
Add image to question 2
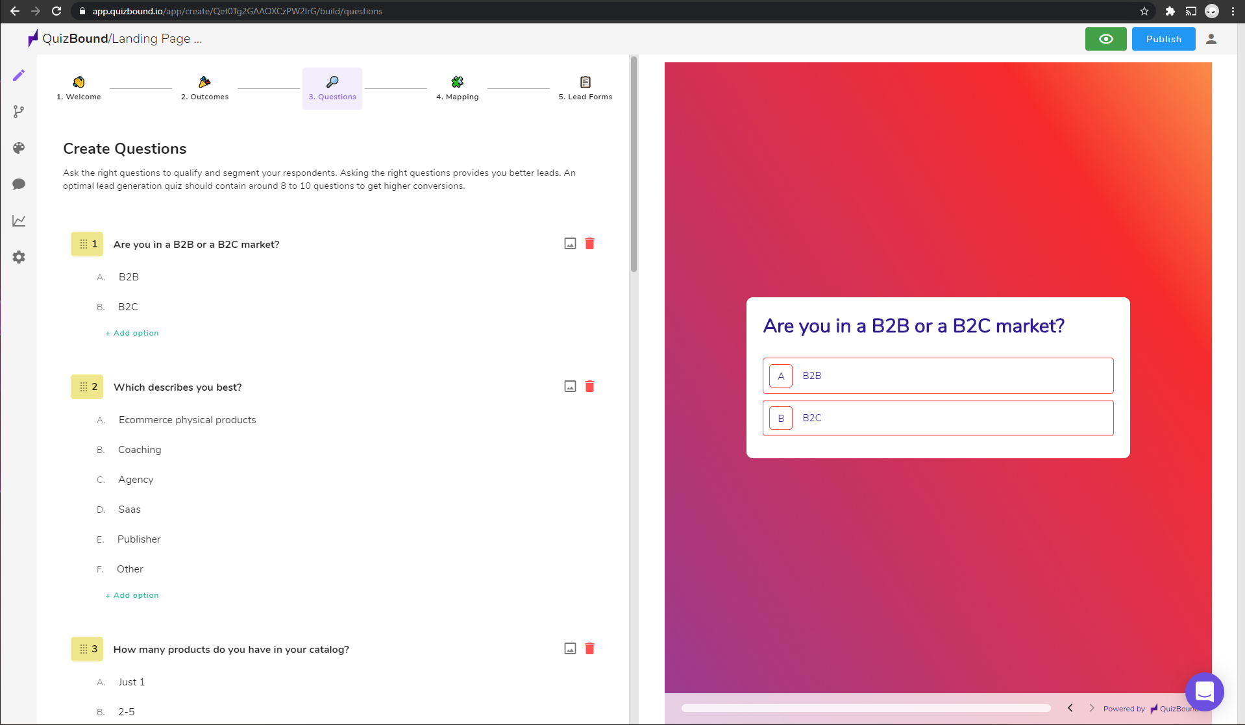(x=570, y=387)
